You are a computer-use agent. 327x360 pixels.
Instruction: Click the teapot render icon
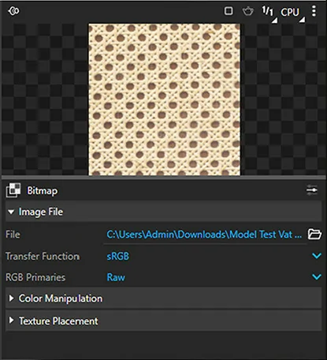click(247, 11)
